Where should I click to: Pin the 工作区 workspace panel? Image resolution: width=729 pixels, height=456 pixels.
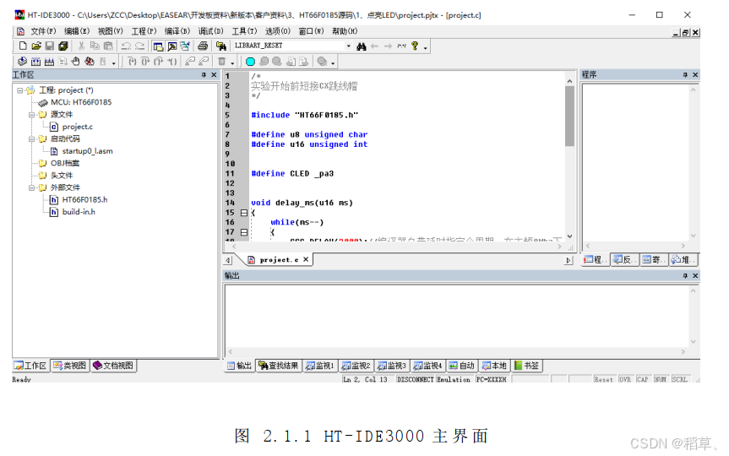(204, 75)
